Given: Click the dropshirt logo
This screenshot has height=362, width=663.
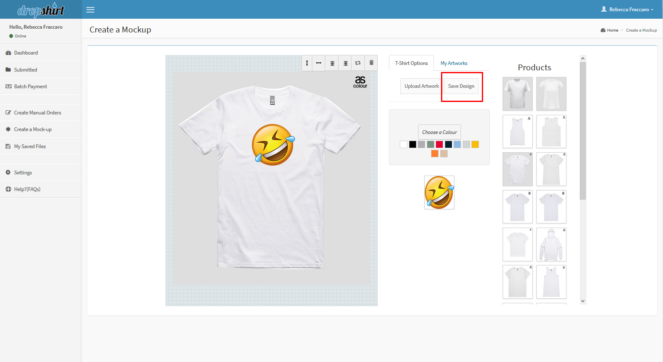Looking at the screenshot, I should pyautogui.click(x=41, y=10).
